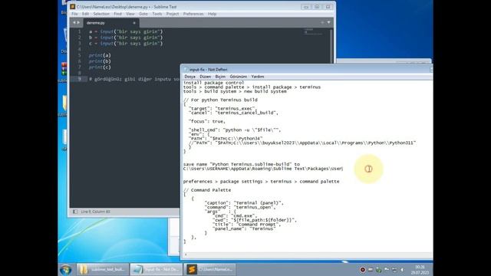The image size is (491, 276).
Task: Open the View menu in Sublime Text
Action: click(130, 14)
